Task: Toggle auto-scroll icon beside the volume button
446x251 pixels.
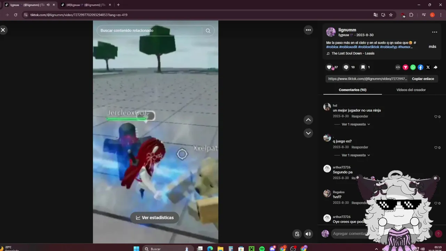Action: pyautogui.click(x=297, y=234)
